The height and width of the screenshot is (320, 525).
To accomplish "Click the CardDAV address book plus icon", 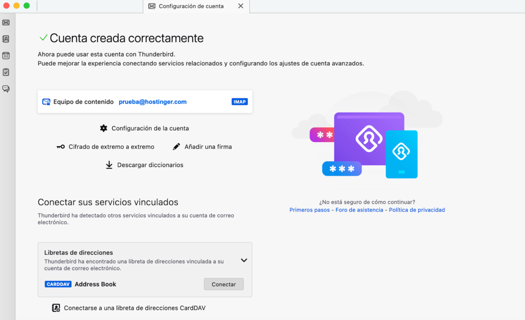I will [56, 308].
